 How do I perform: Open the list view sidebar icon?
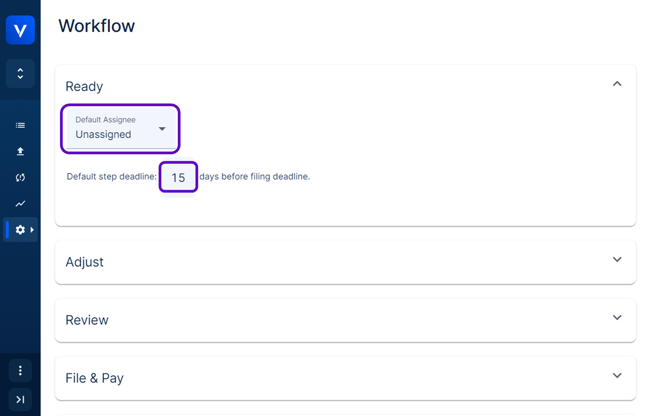tap(20, 125)
